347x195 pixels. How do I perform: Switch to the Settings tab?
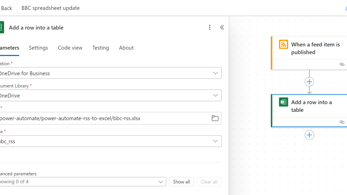pyautogui.click(x=38, y=48)
